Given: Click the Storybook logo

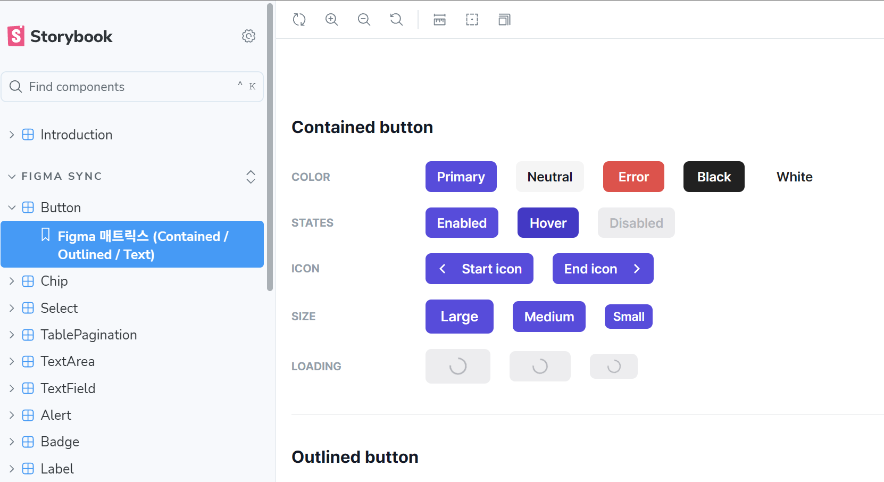Looking at the screenshot, I should click(60, 36).
